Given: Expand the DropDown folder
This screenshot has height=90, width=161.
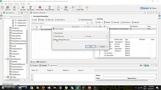Looking at the screenshot, I should 8,28.
